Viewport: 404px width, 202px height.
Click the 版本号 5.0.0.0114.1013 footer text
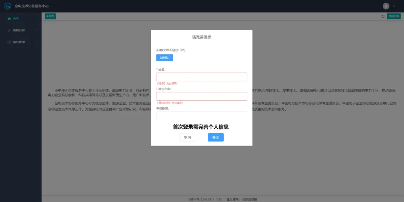(205, 199)
